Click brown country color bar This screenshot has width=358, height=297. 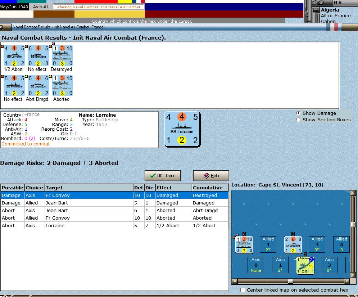pyautogui.click(x=54, y=14)
